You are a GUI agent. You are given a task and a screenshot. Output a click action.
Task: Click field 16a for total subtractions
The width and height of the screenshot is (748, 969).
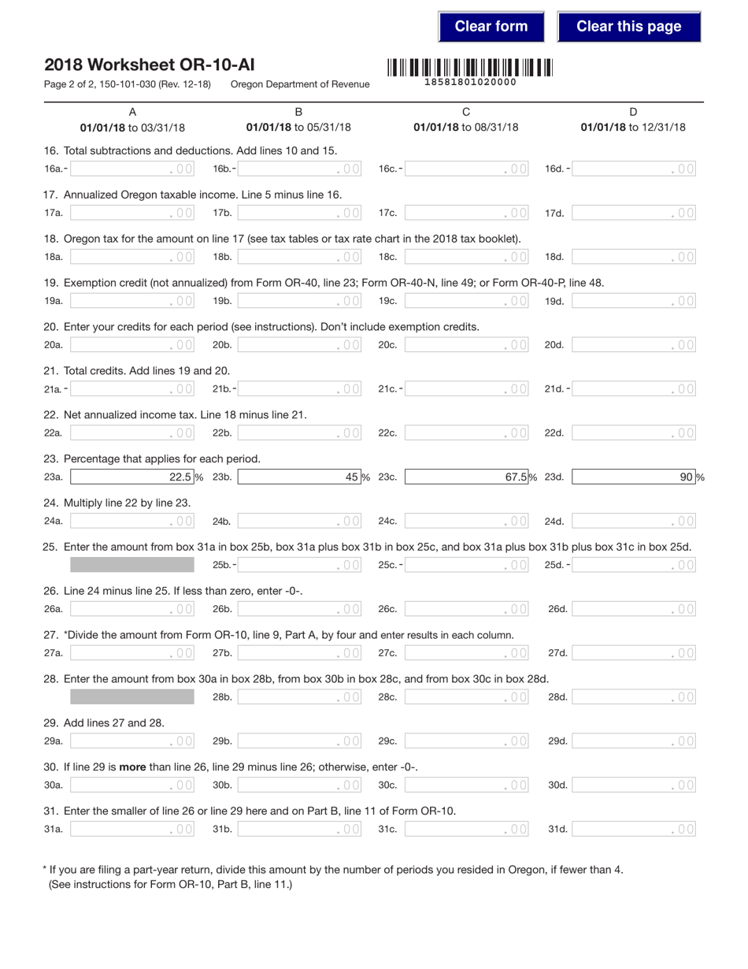pyautogui.click(x=131, y=169)
